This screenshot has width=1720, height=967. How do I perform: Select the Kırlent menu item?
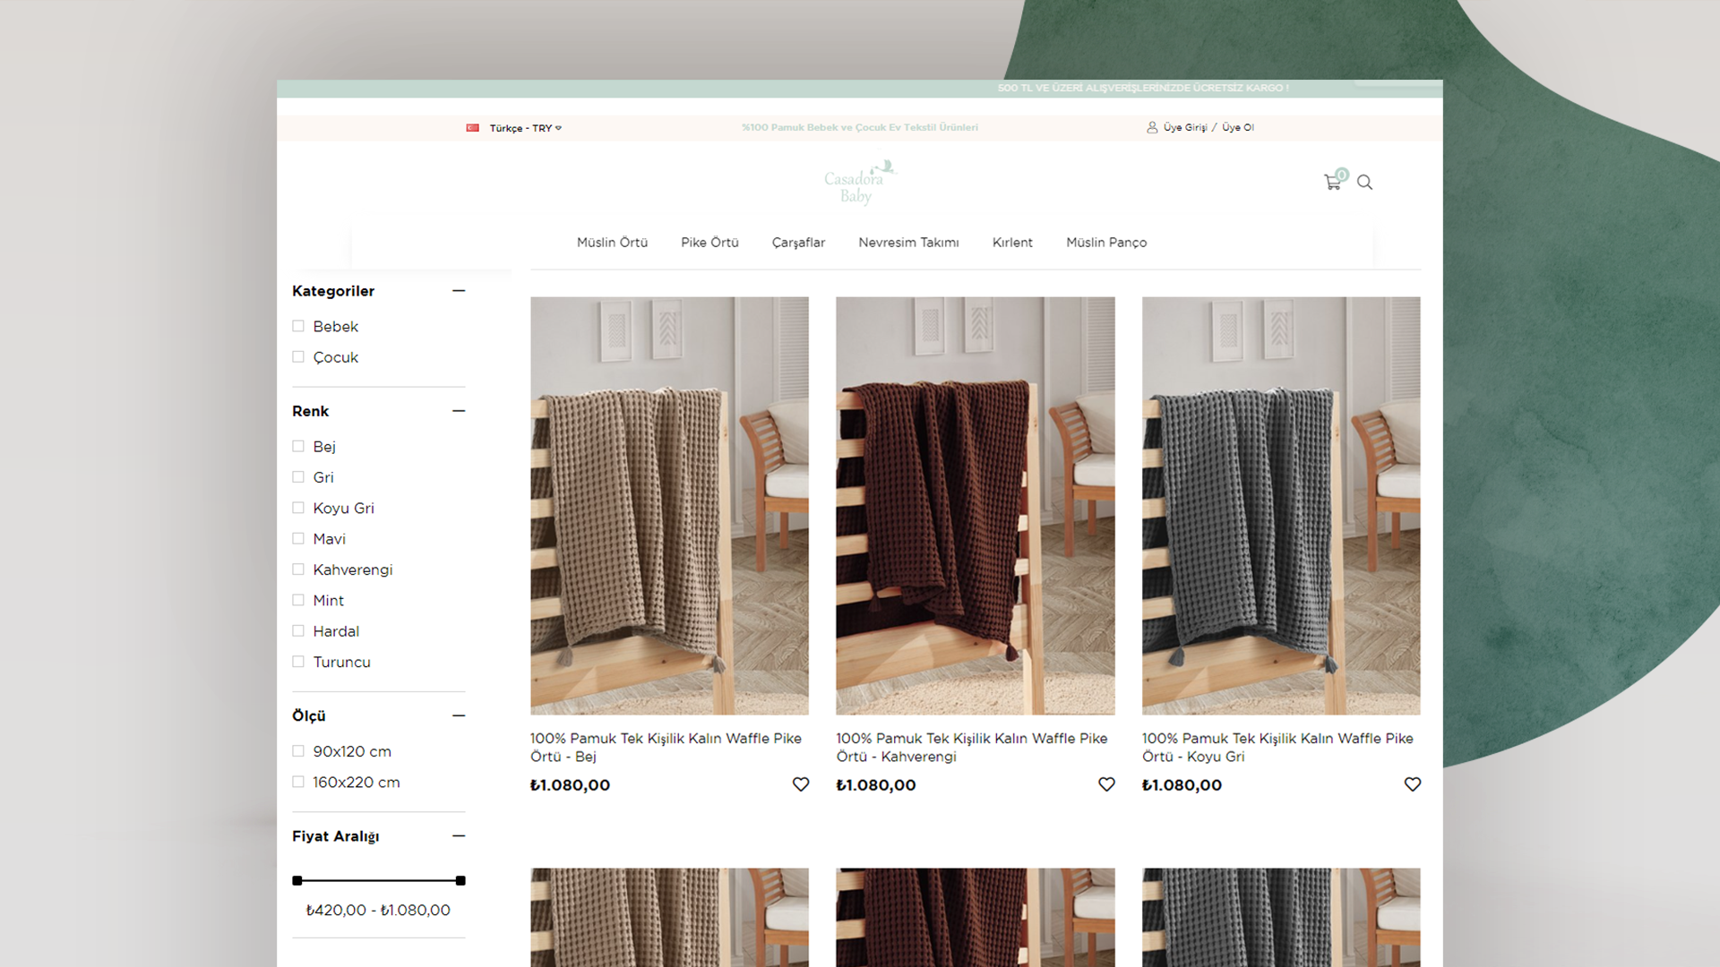[x=1012, y=243]
